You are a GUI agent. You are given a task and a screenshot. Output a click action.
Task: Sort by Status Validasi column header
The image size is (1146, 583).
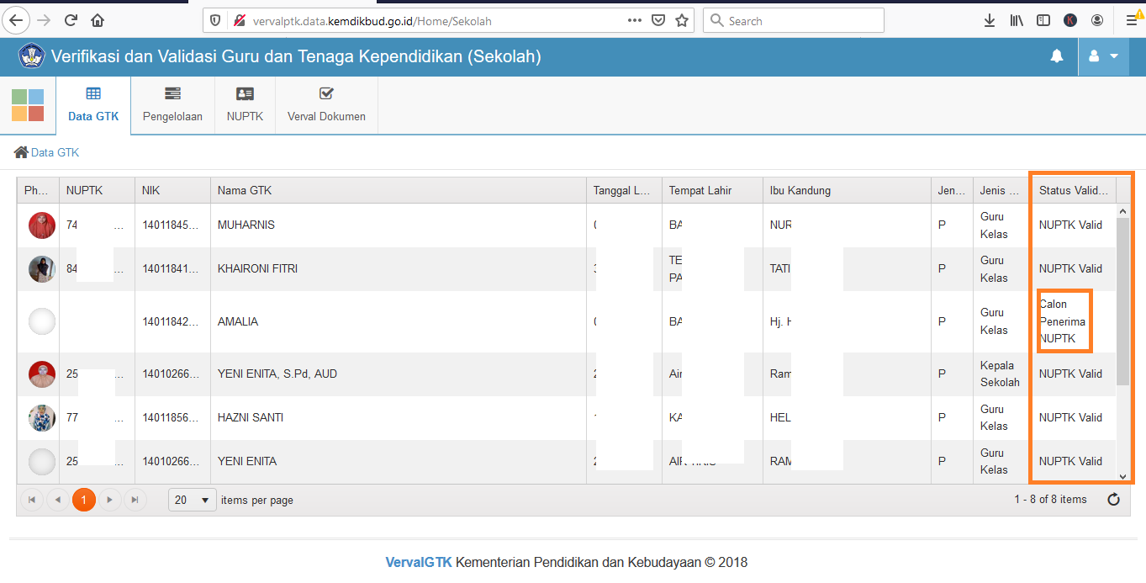(x=1073, y=191)
